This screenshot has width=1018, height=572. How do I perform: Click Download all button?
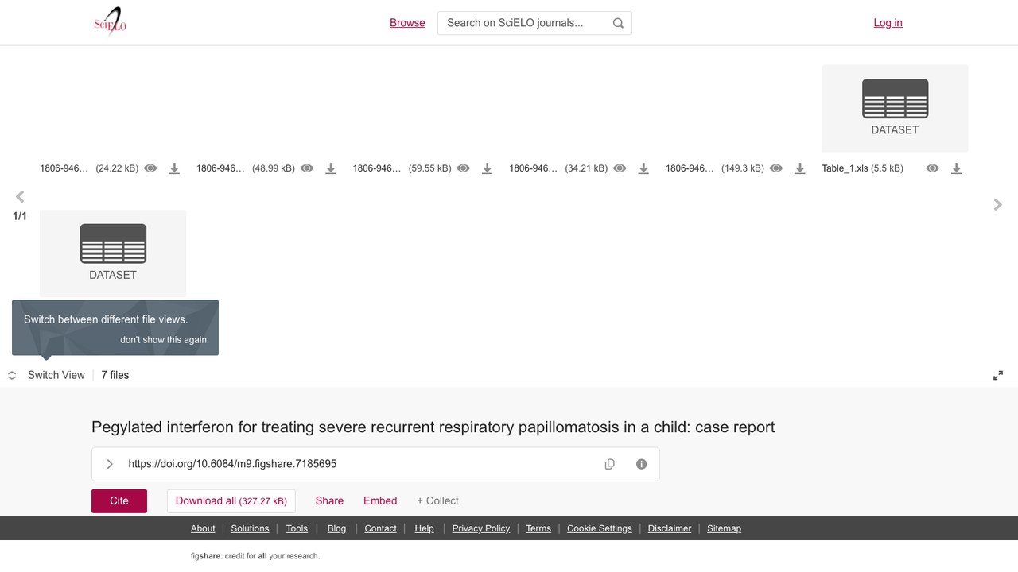click(x=231, y=500)
